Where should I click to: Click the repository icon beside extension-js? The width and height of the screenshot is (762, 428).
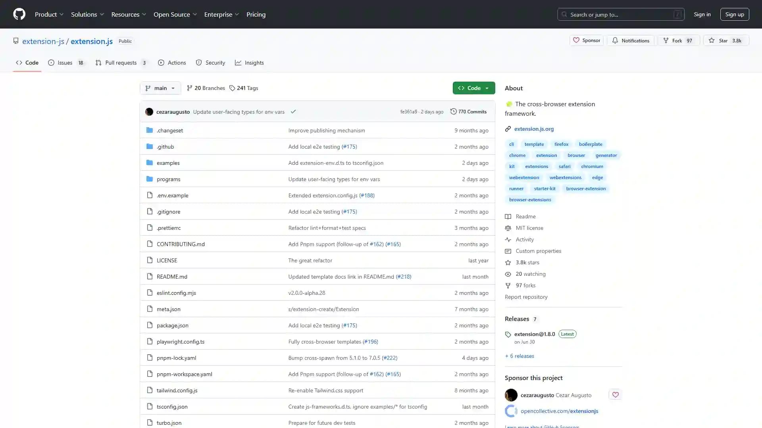pos(16,41)
